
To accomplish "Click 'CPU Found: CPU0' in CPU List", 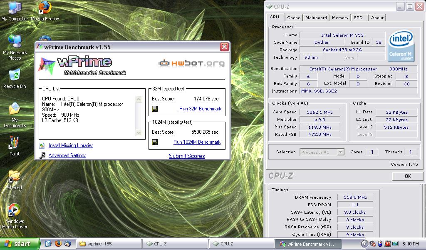I will click(61, 99).
